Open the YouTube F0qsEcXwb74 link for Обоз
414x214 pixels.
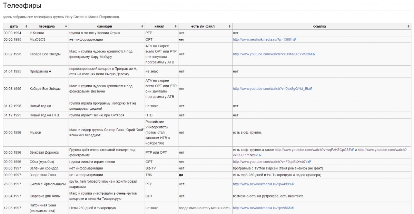[x=270, y=162]
